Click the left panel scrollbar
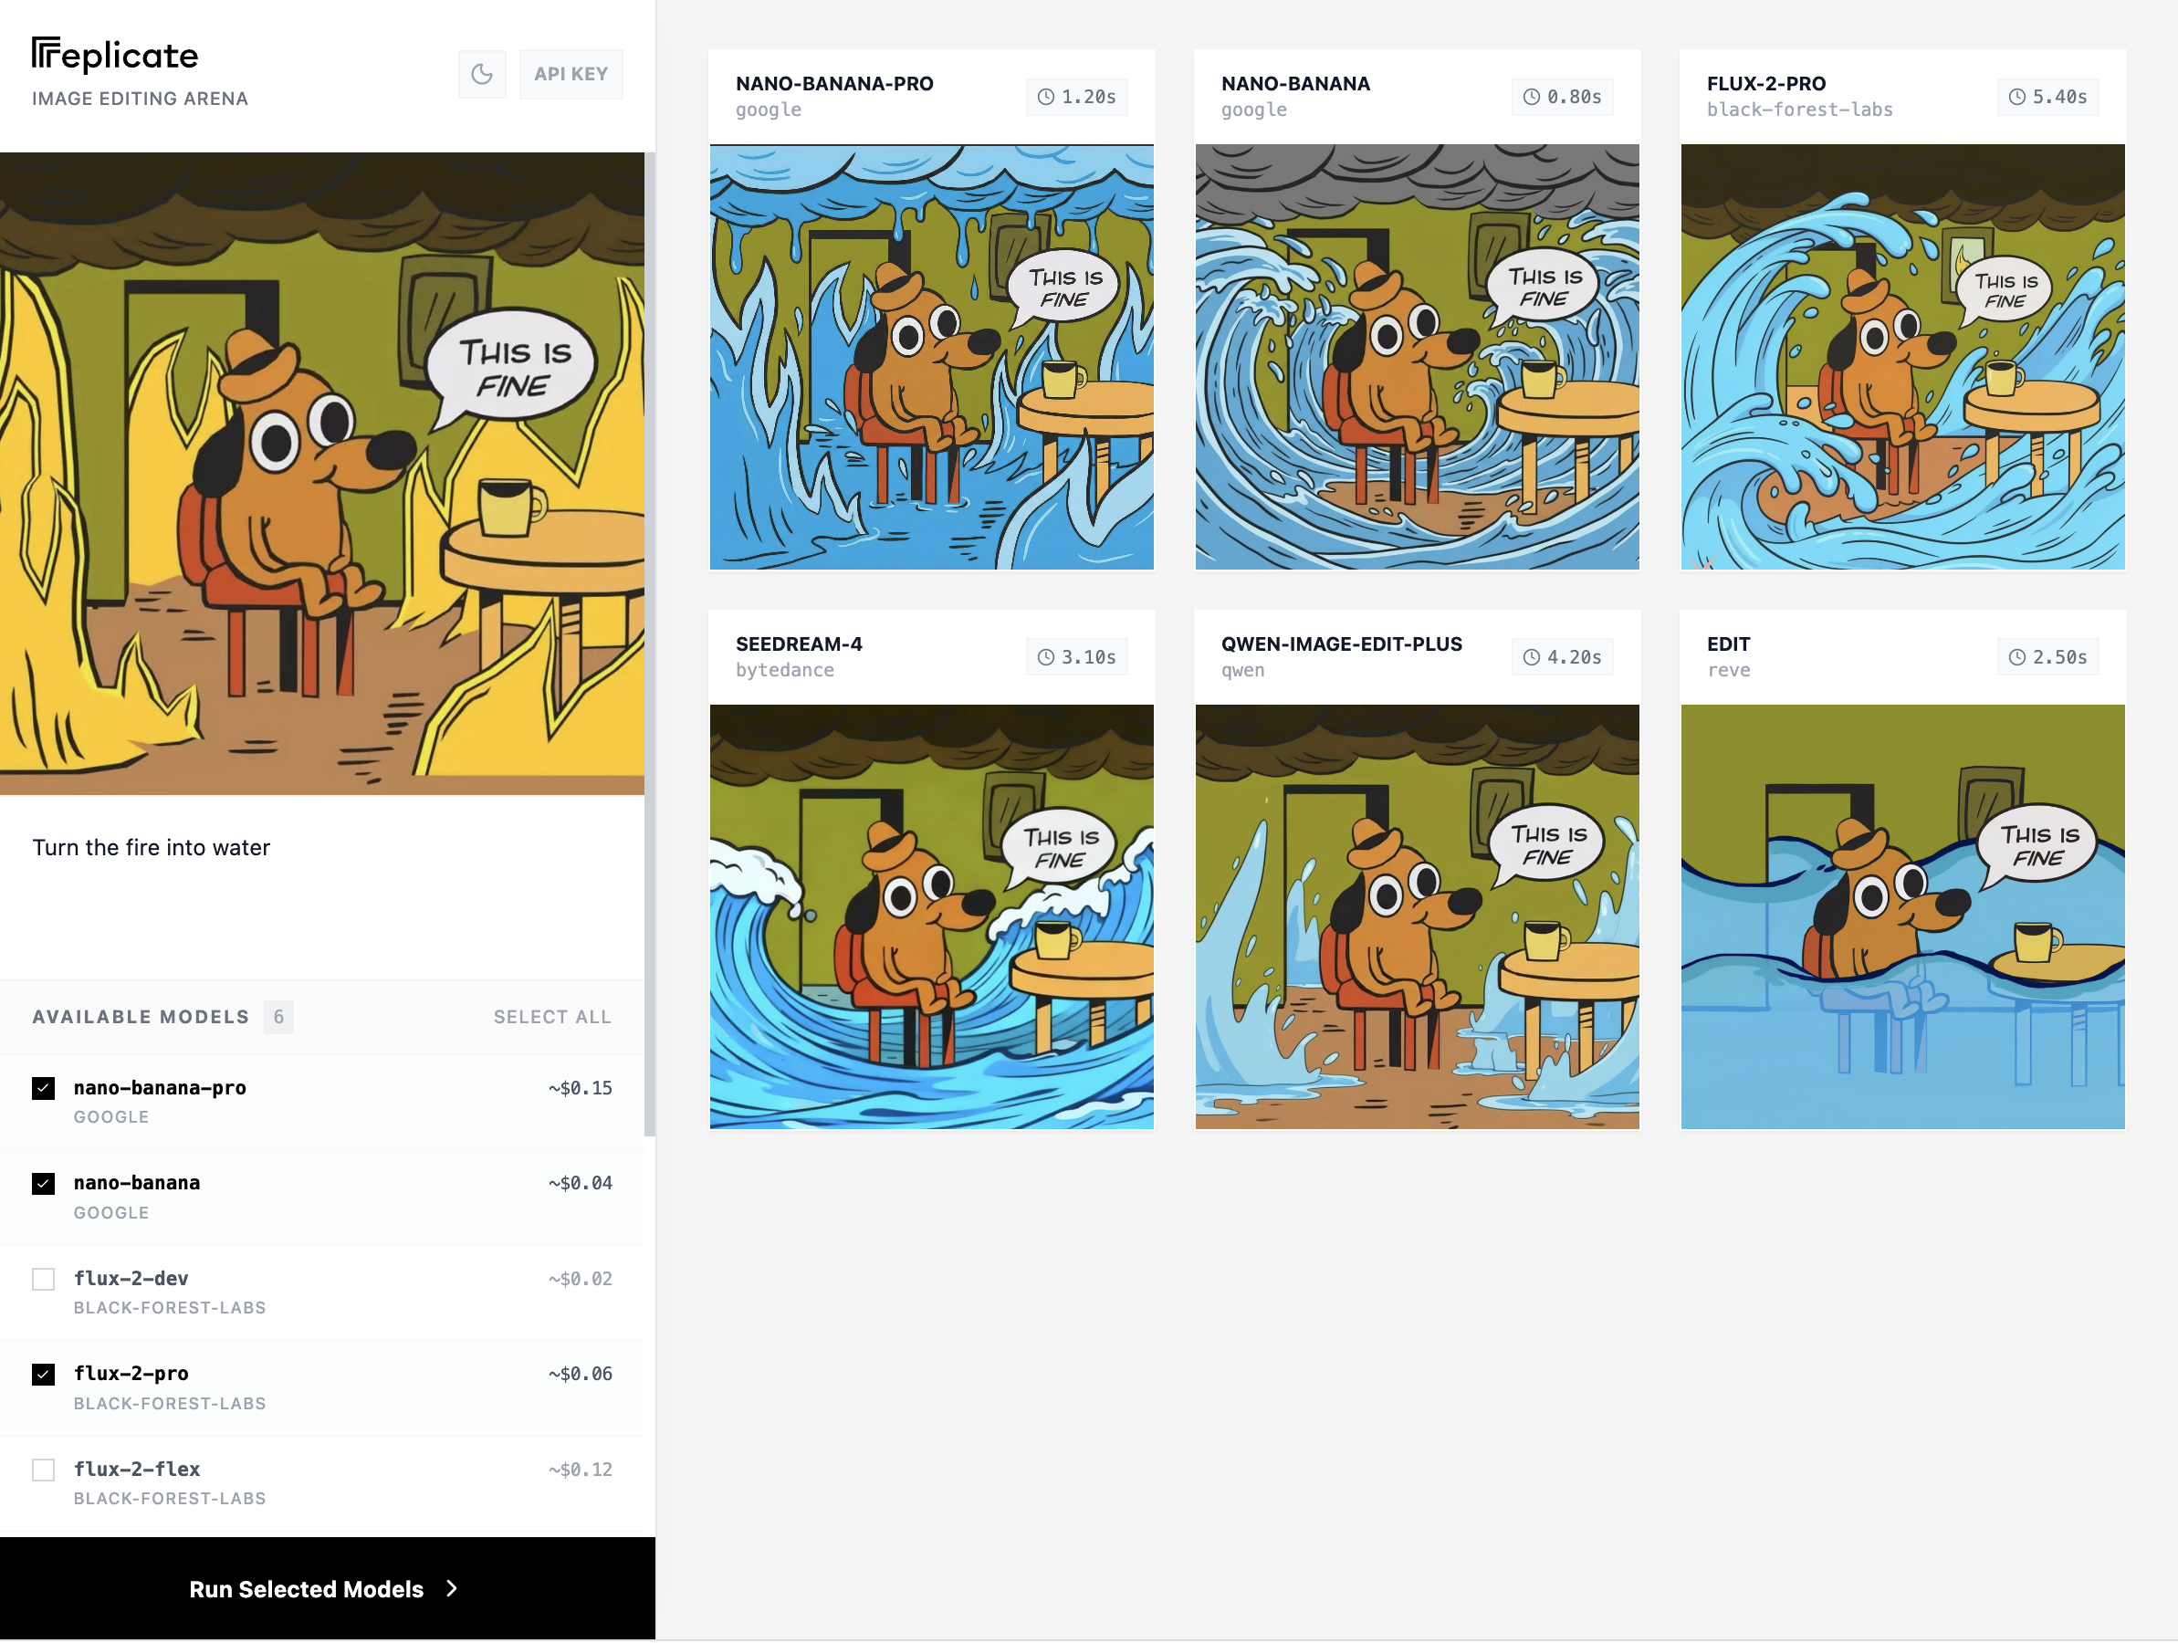 pos(650,644)
